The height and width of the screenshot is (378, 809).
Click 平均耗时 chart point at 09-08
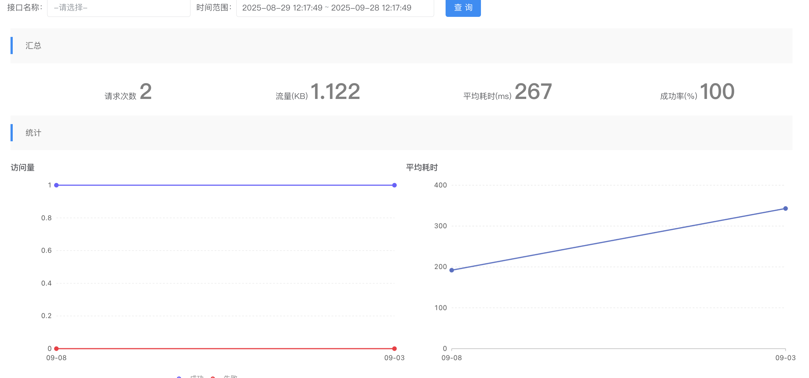point(452,270)
